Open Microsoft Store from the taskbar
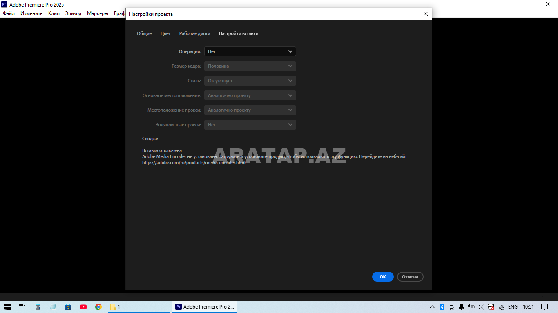This screenshot has width=558, height=313. (x=68, y=307)
